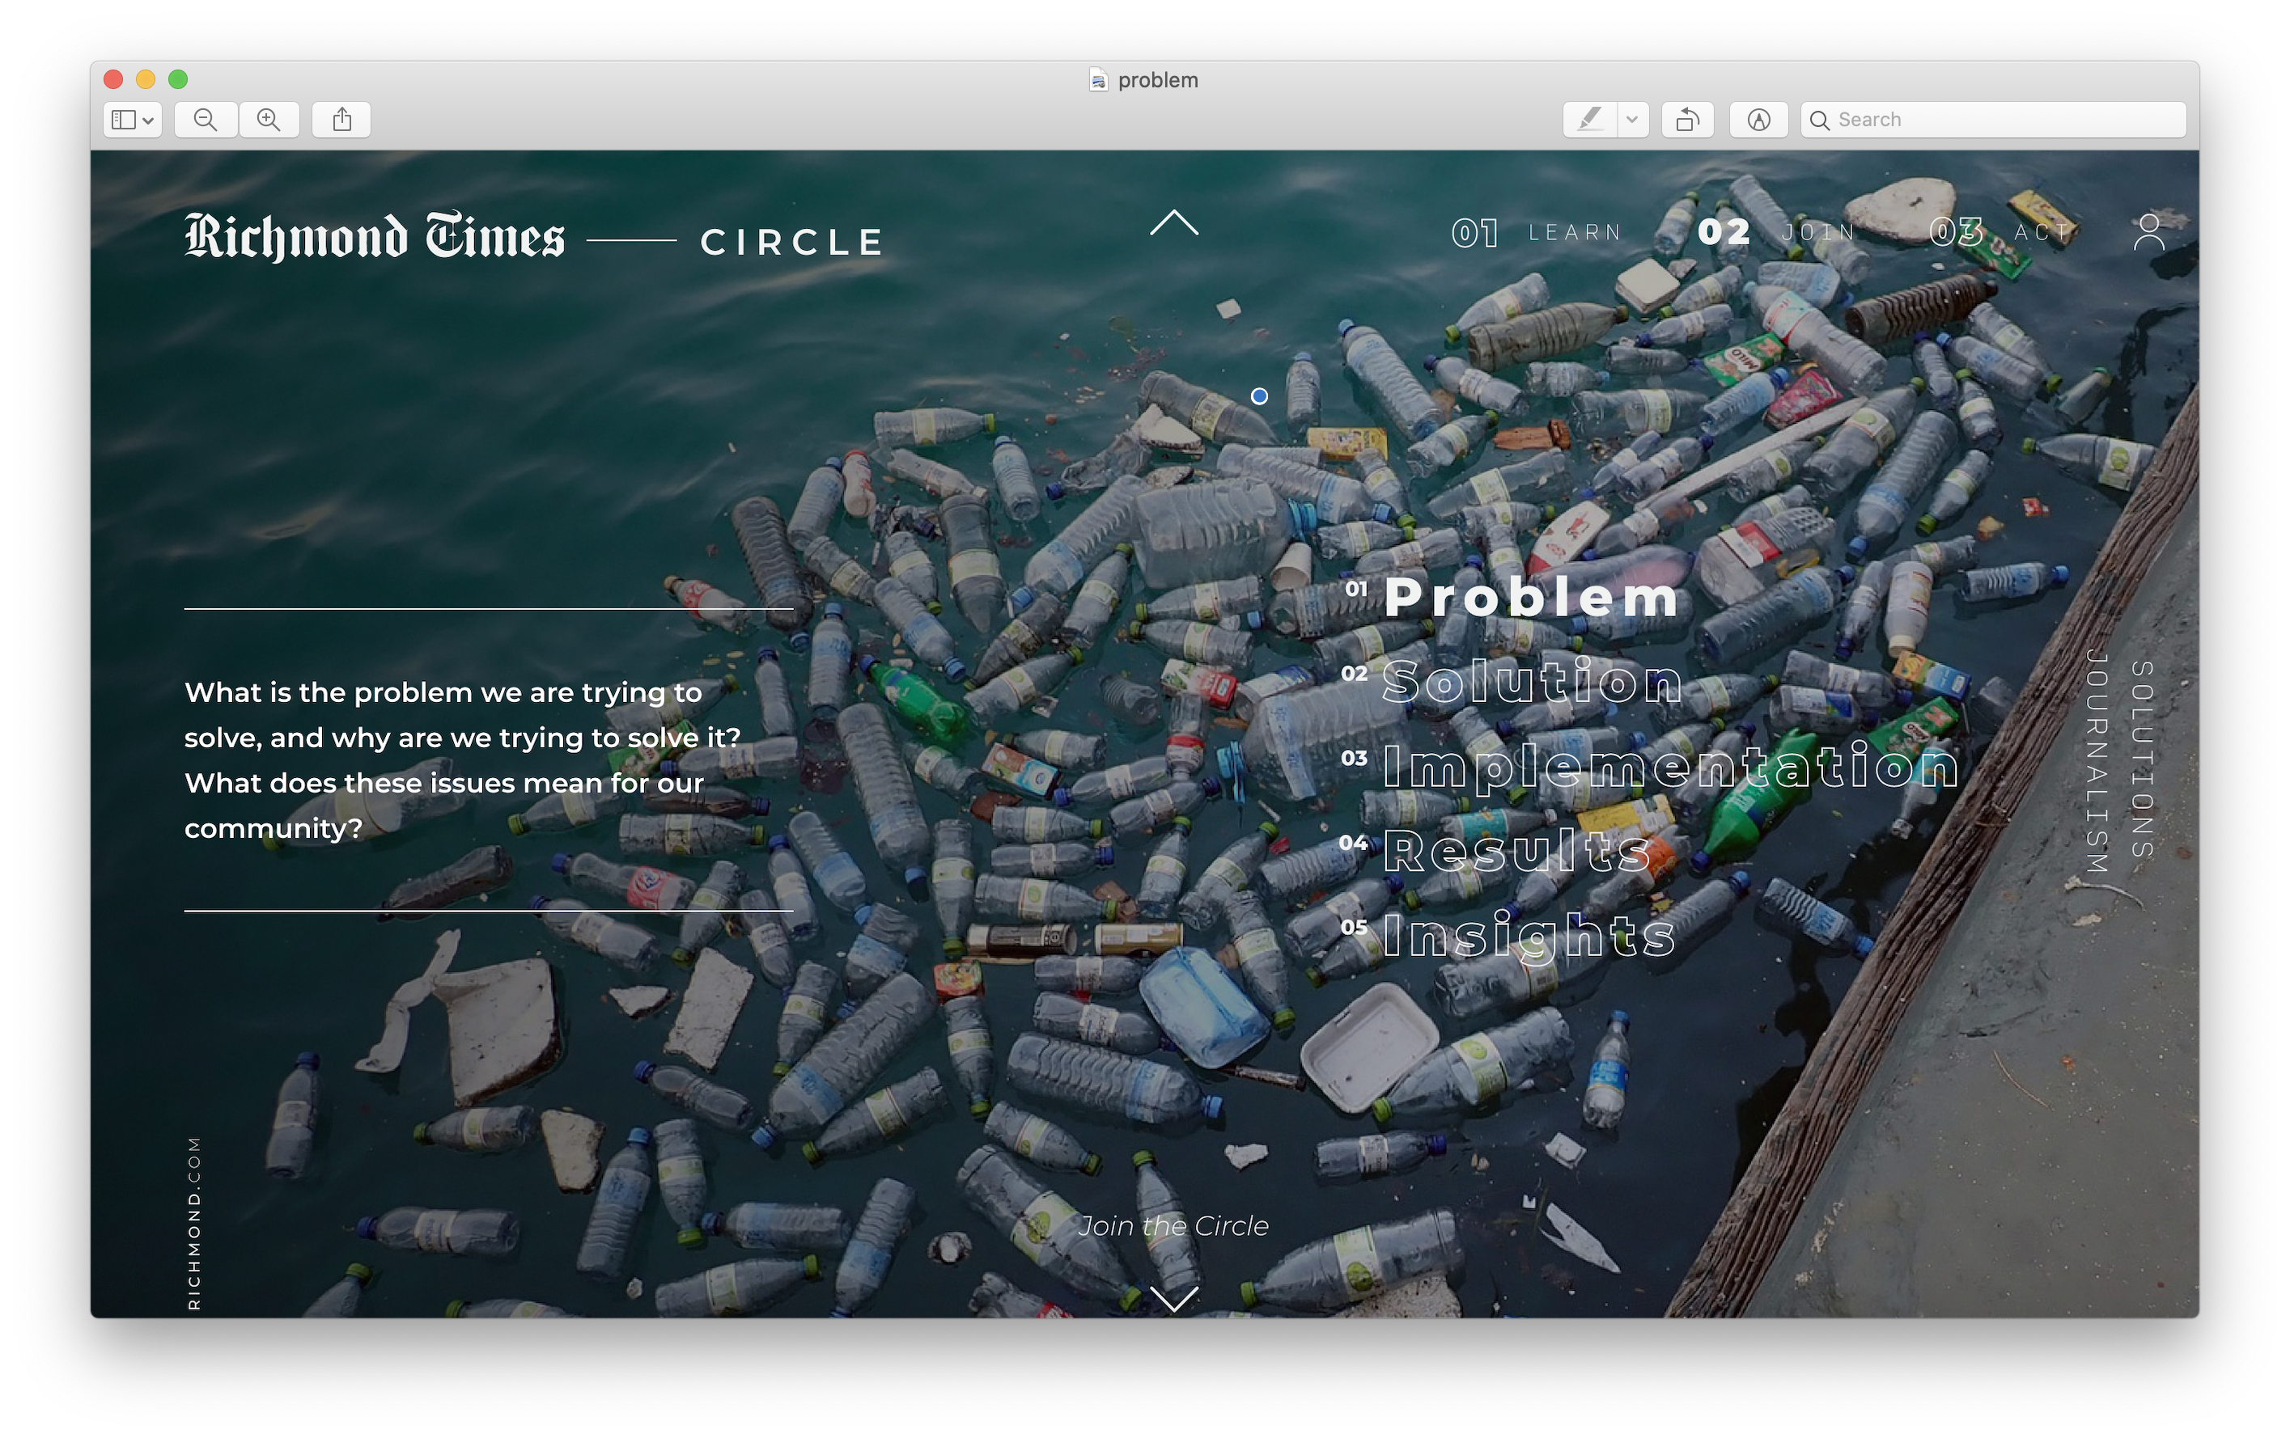This screenshot has width=2290, height=1438.
Task: Close the window with red button
Action: (113, 79)
